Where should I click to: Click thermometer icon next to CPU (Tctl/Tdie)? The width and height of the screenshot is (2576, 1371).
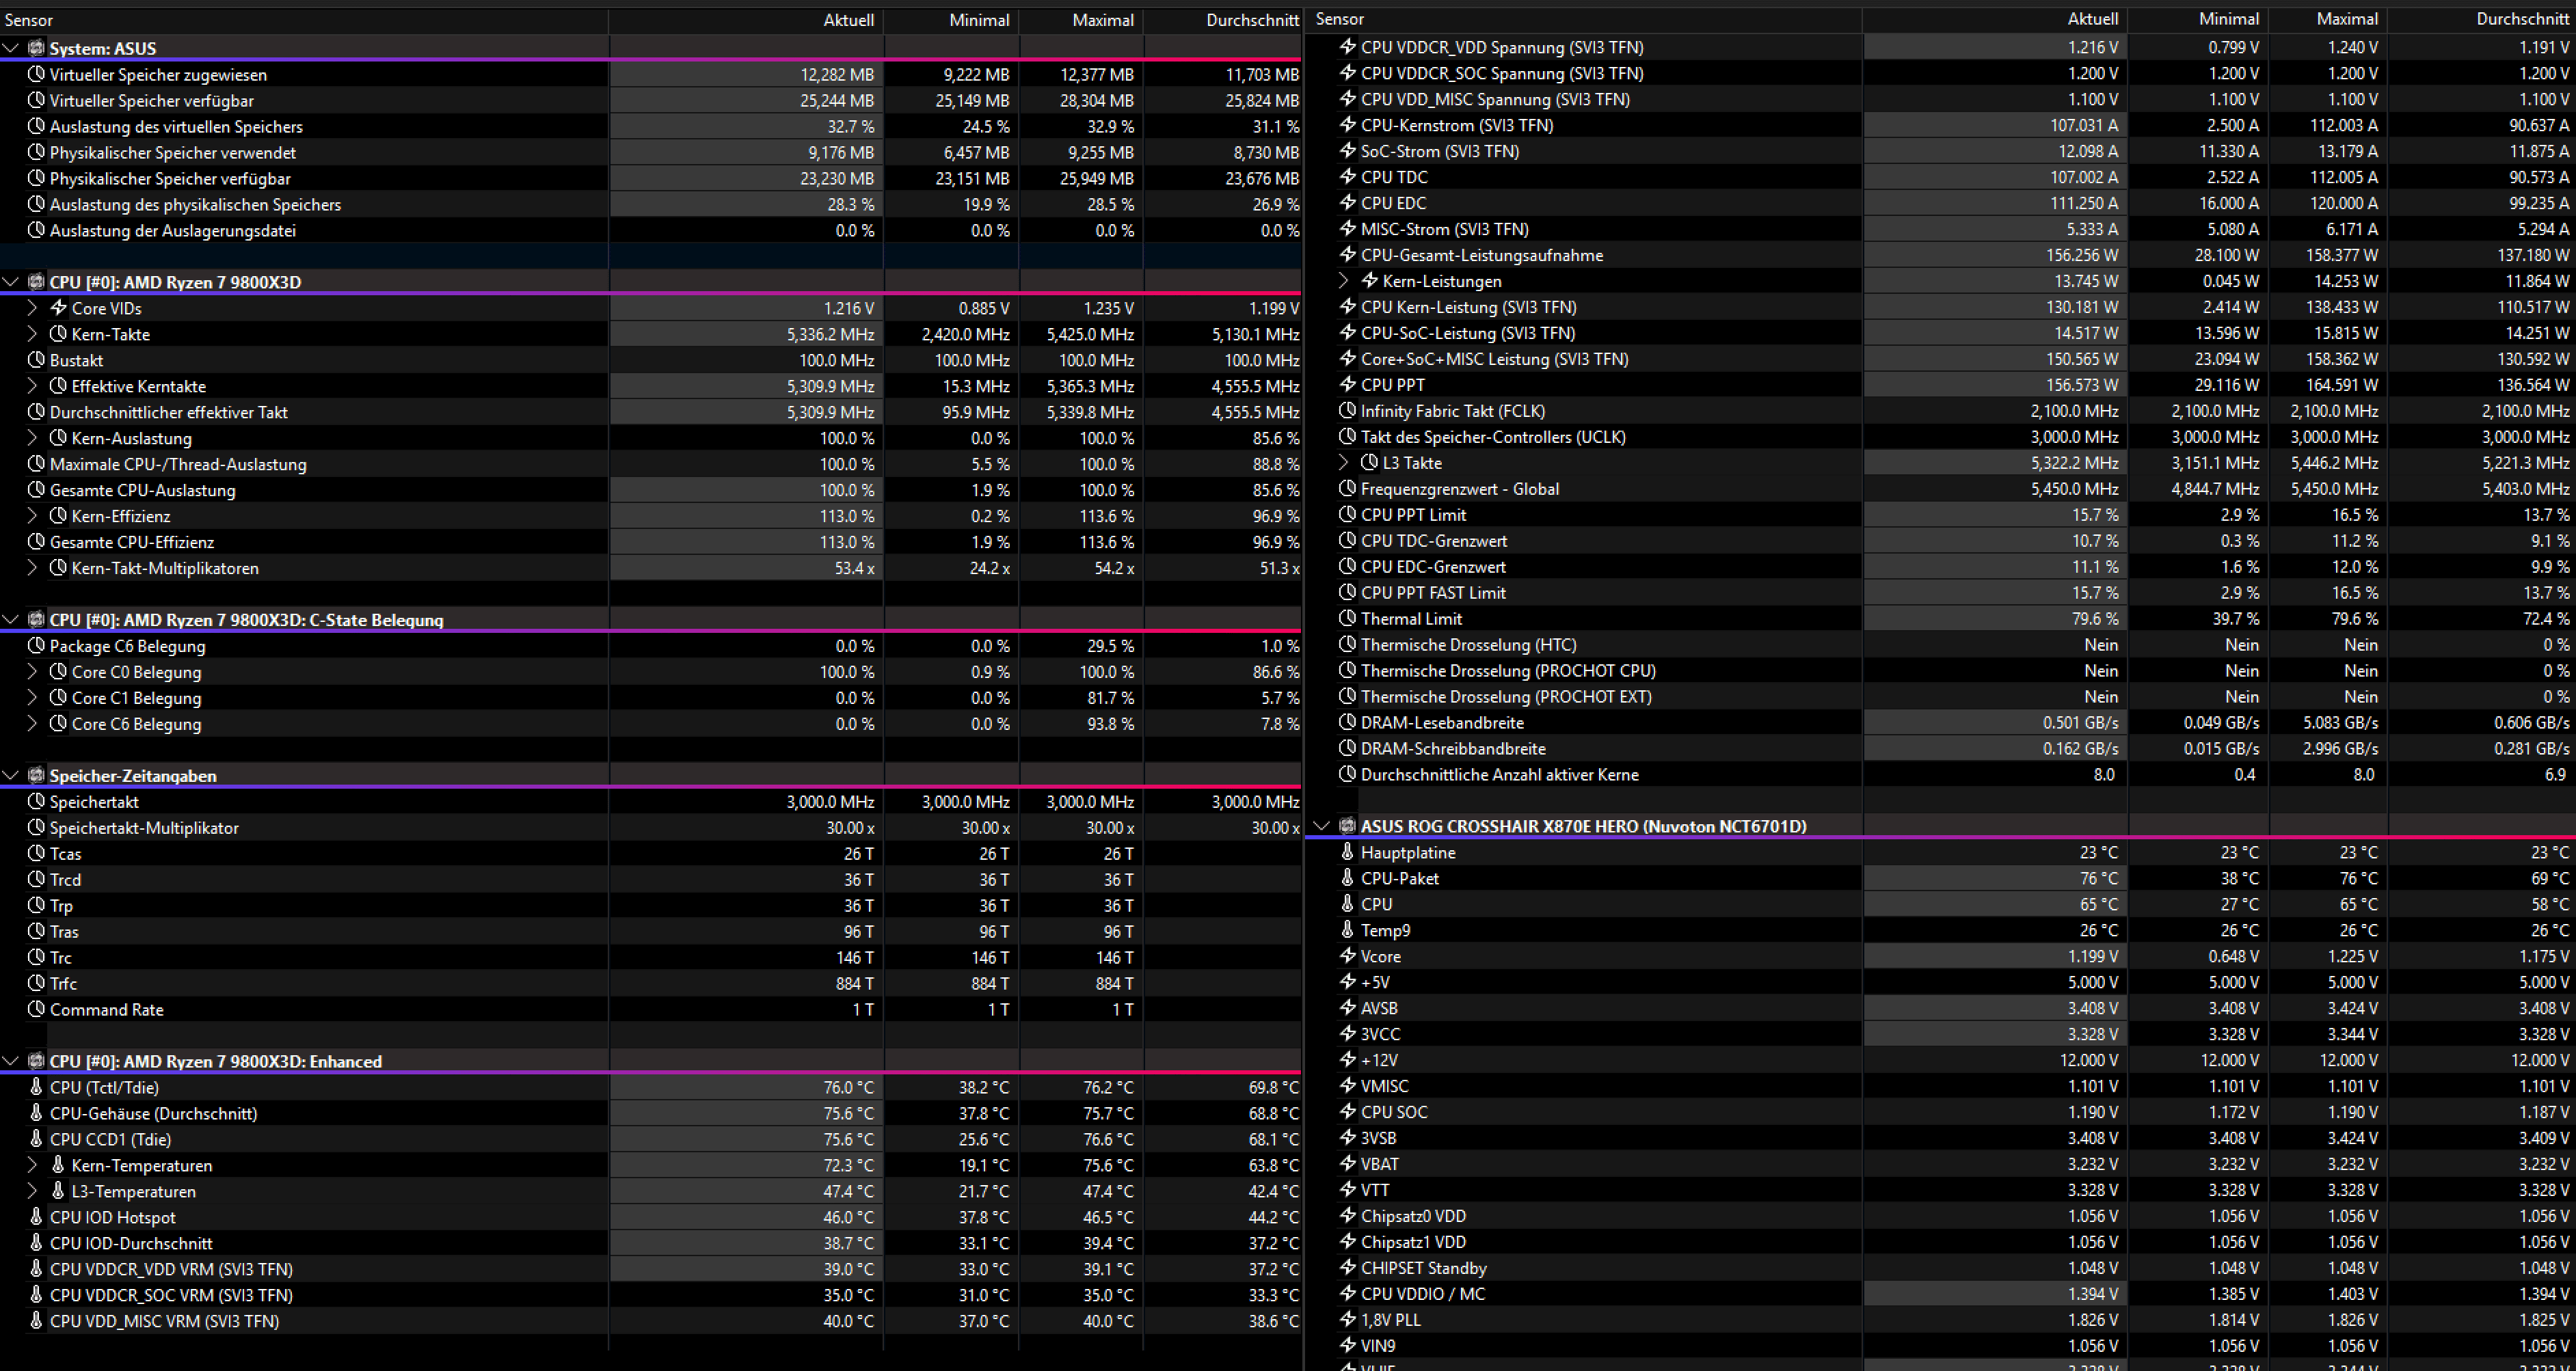click(x=36, y=1087)
